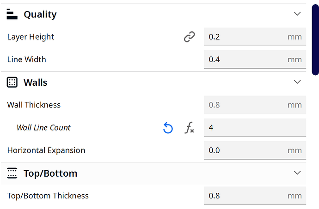The height and width of the screenshot is (209, 319).
Task: Click the Horizontal Expansion value field
Action: 255,150
